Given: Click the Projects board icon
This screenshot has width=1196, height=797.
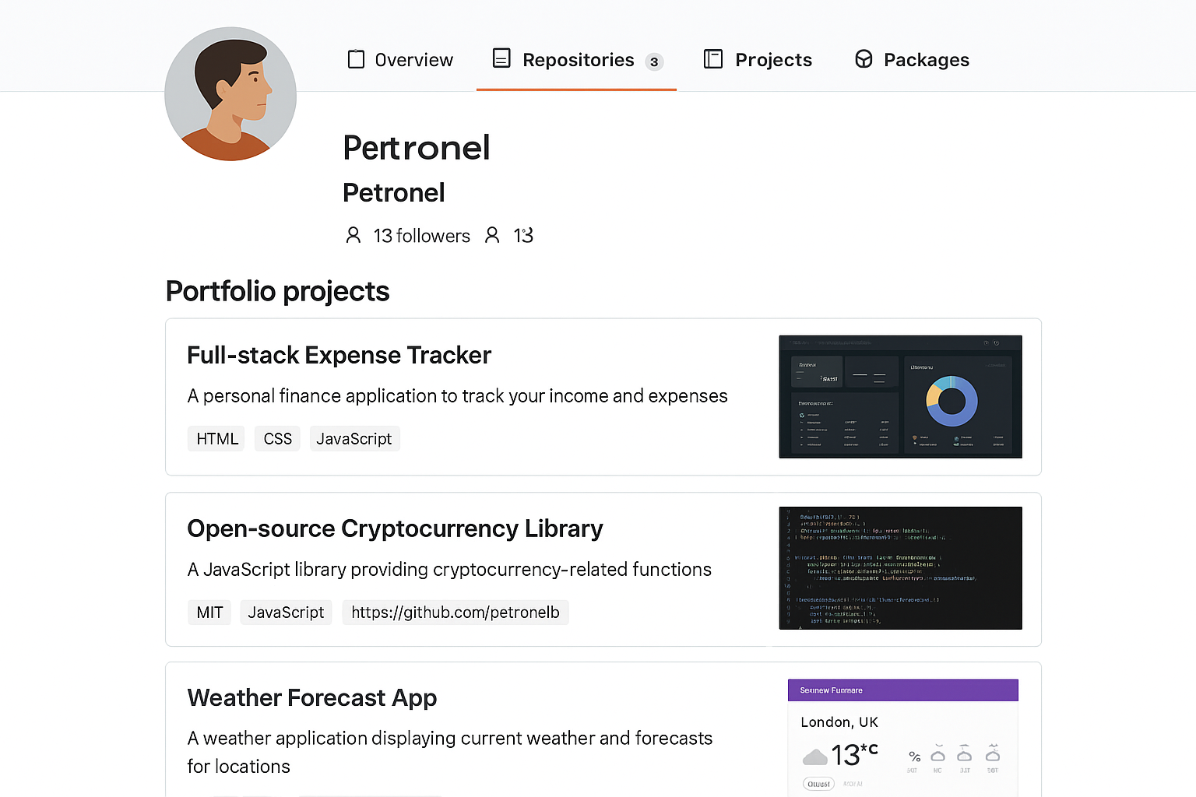Looking at the screenshot, I should tap(712, 58).
